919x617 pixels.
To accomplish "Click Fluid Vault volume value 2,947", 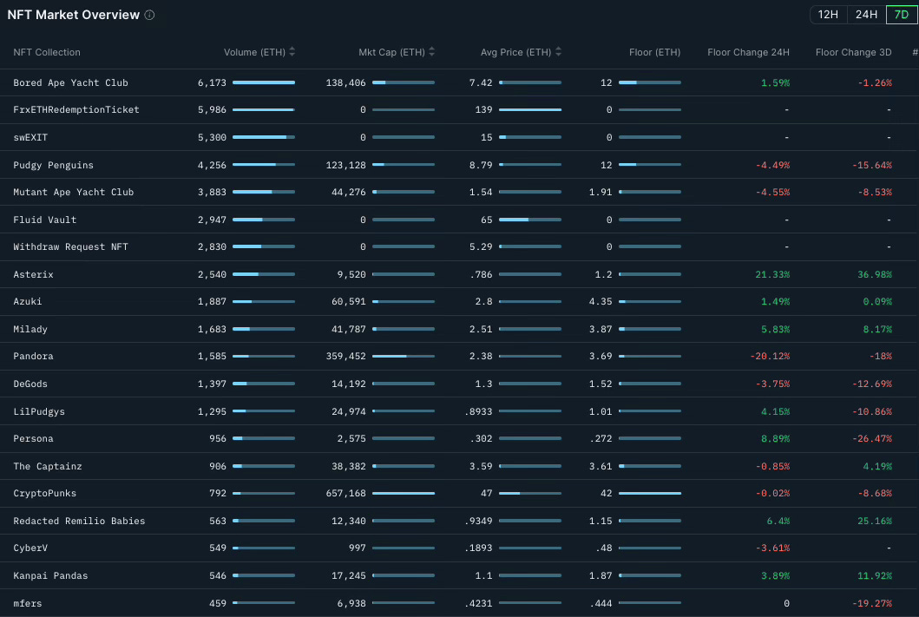I will (212, 220).
